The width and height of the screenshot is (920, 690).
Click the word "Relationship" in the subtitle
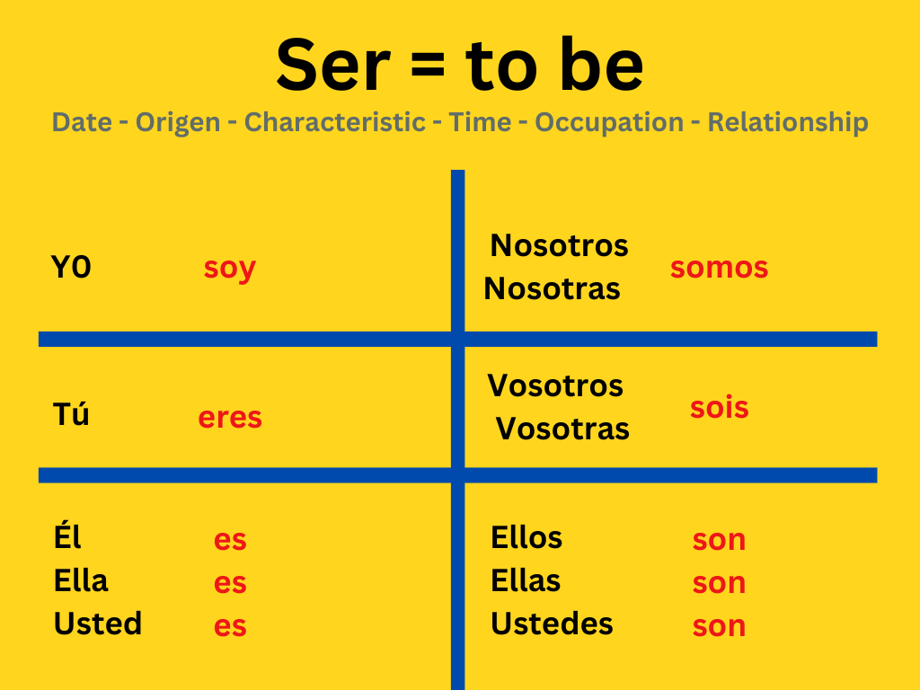788,122
